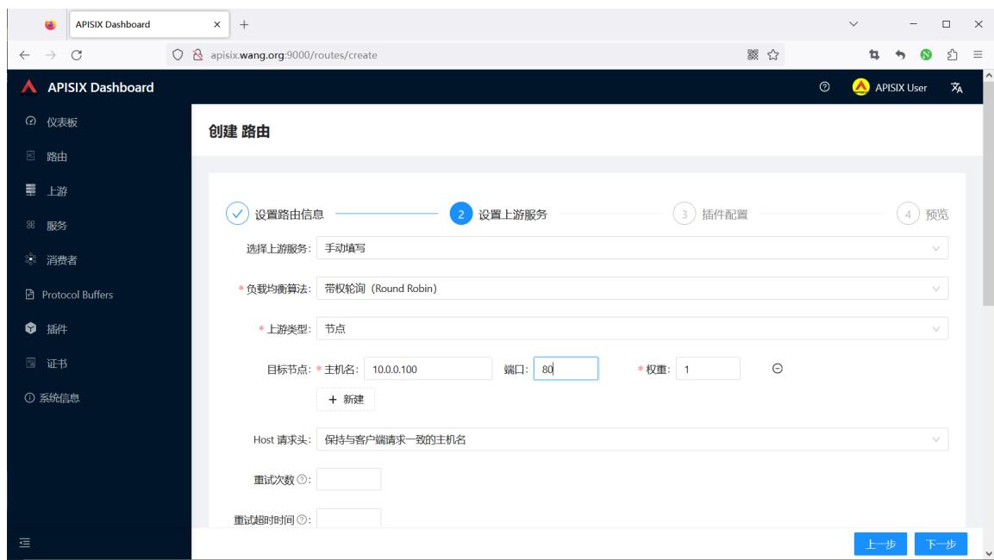Go to completed step 设置路由信息
The width and height of the screenshot is (994, 560).
(274, 215)
